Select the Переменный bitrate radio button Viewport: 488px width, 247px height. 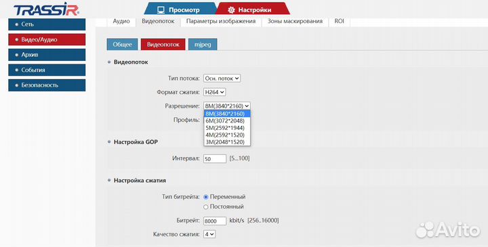(x=206, y=197)
